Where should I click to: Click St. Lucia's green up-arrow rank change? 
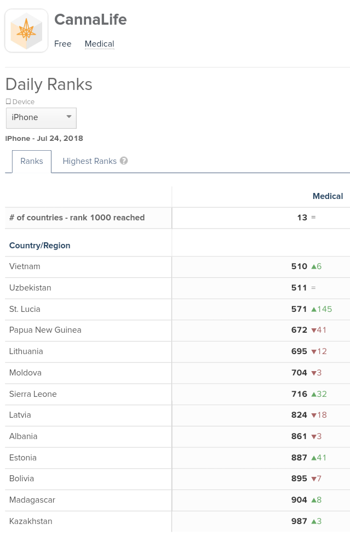(x=314, y=309)
